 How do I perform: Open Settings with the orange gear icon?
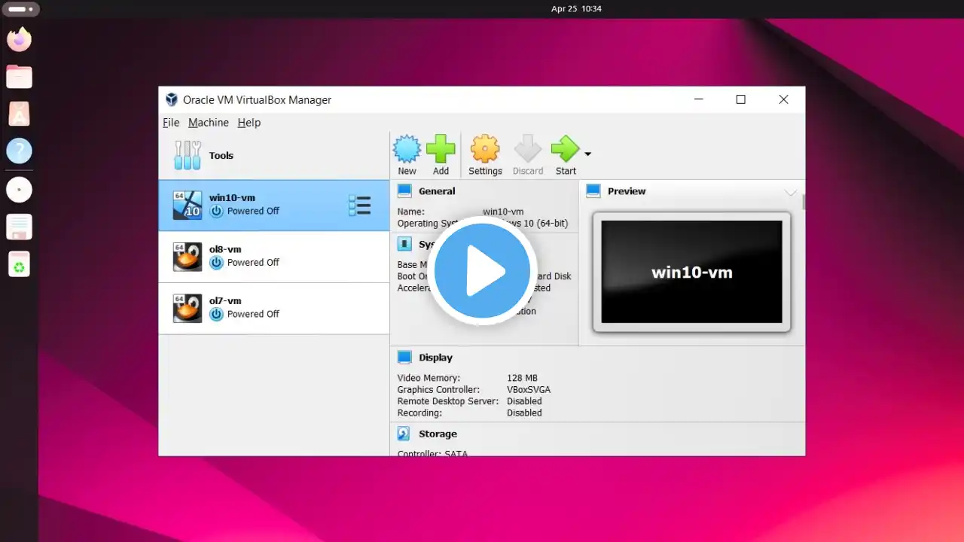(x=485, y=149)
